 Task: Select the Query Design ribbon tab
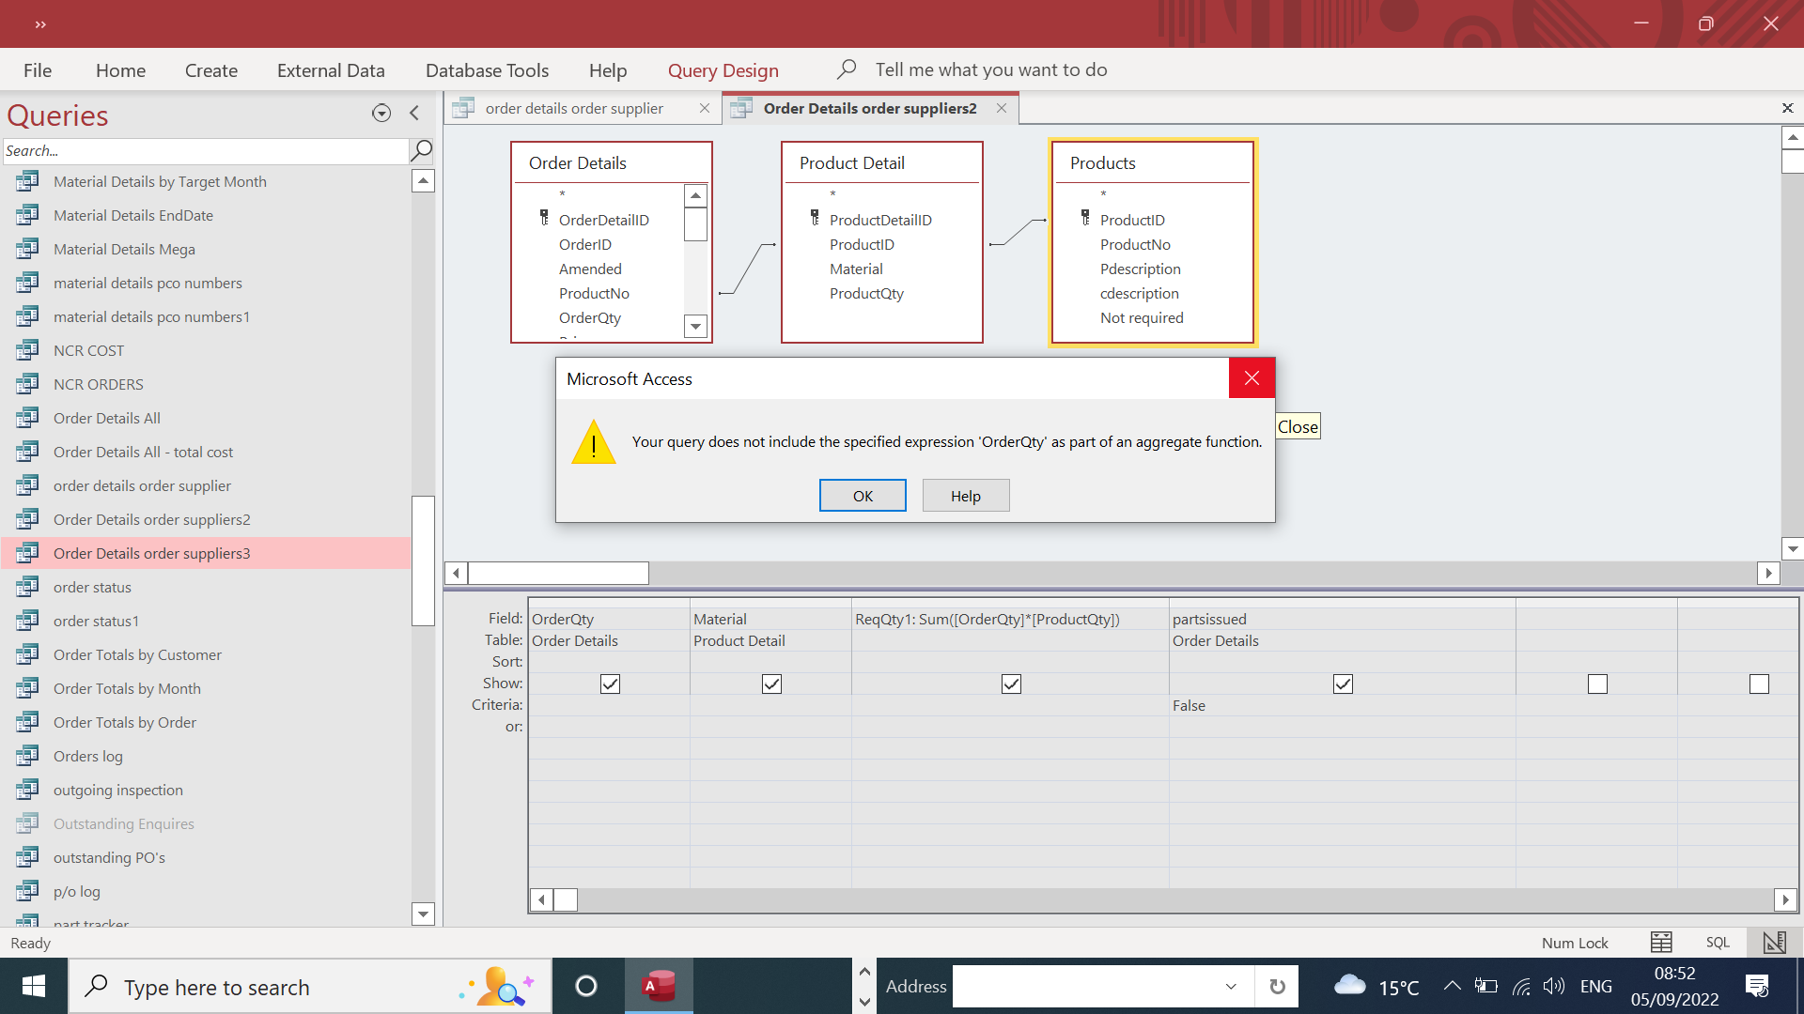tap(723, 70)
